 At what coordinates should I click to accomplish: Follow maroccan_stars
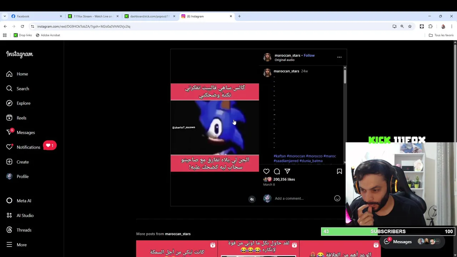[x=309, y=55]
